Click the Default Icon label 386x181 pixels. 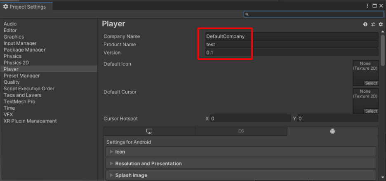(117, 64)
